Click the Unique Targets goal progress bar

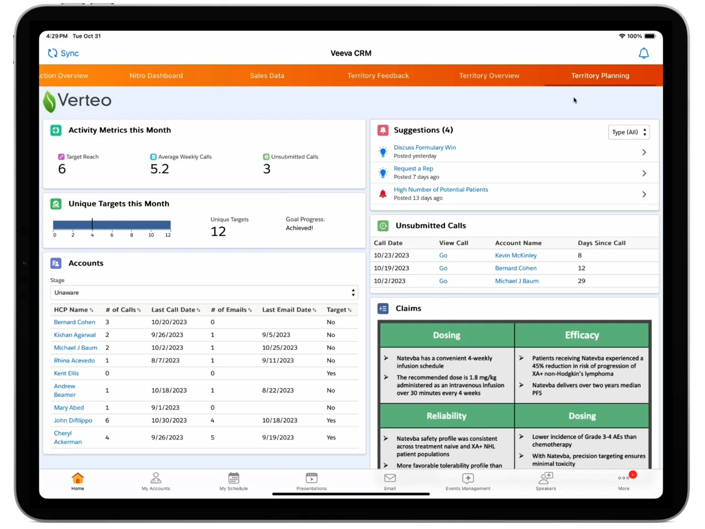pyautogui.click(x=112, y=225)
